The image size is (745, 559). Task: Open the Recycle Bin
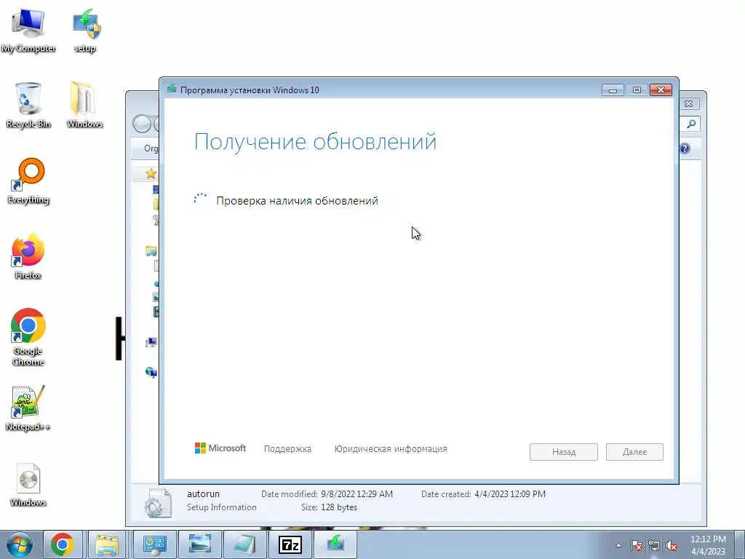28,105
